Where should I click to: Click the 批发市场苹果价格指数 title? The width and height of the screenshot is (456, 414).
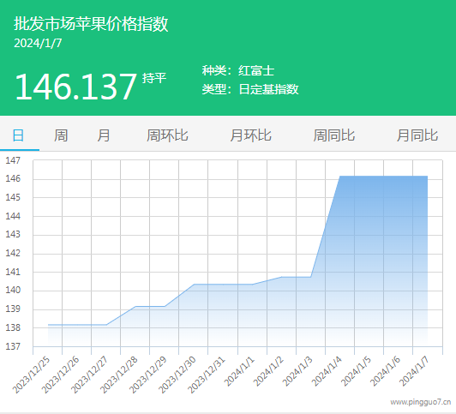click(x=91, y=24)
